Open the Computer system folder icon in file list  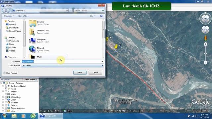(x=33, y=40)
